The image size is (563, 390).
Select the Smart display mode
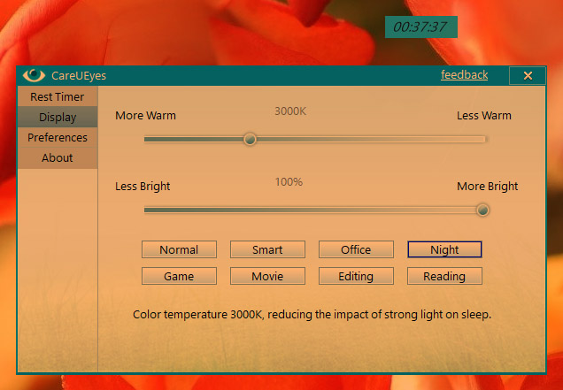[267, 249]
